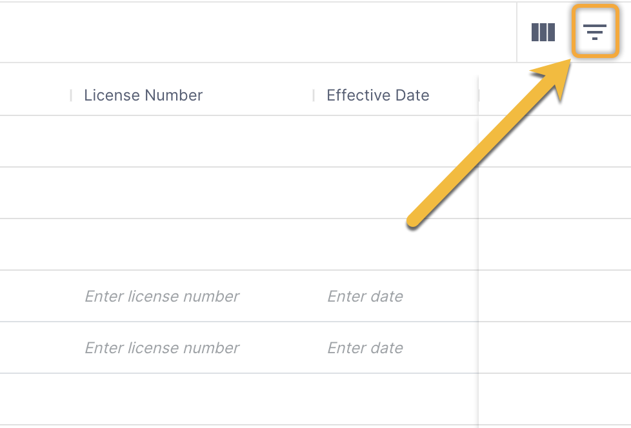The height and width of the screenshot is (428, 631).
Task: Click the License Number column header
Action: click(x=143, y=95)
